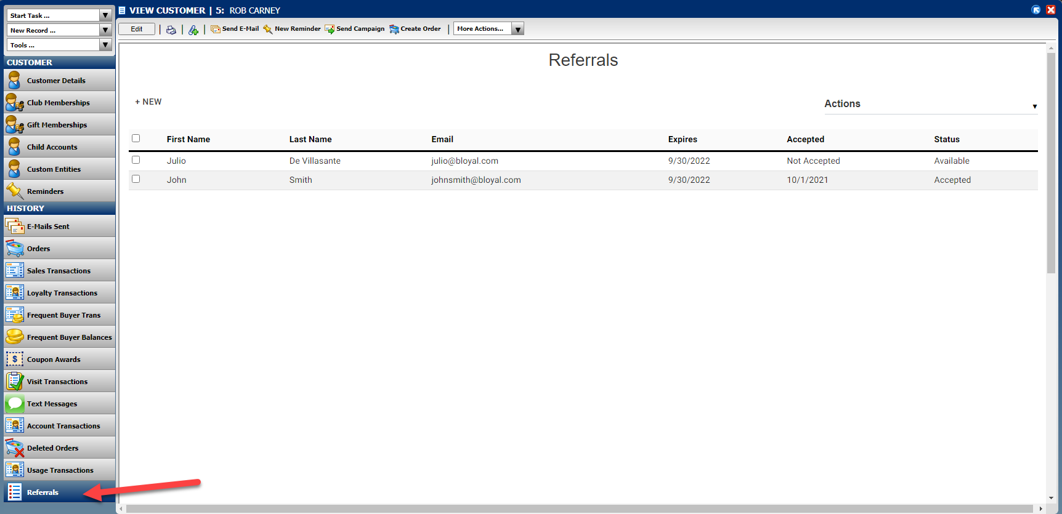Image resolution: width=1062 pixels, height=514 pixels.
Task: Click the Gift Memberships icon
Action: click(x=14, y=124)
